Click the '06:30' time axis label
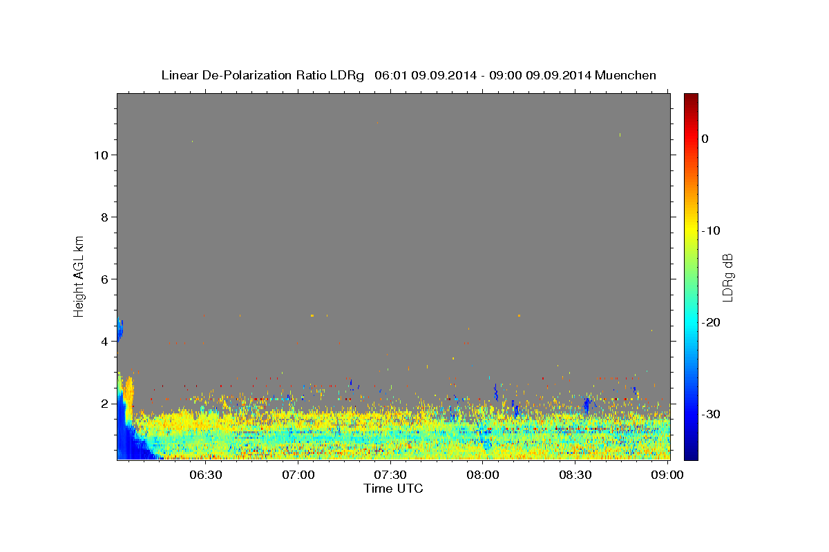The image size is (829, 552). pyautogui.click(x=206, y=475)
